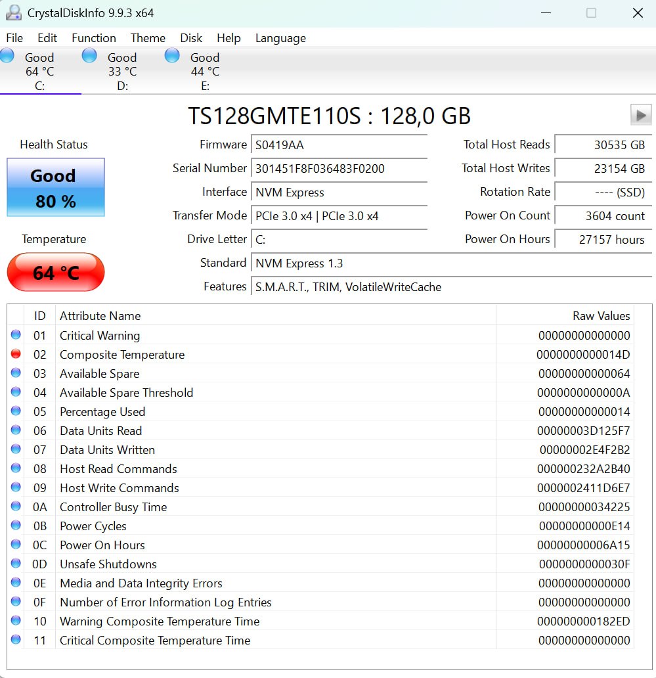The image size is (656, 678).
Task: Click the blue status orb for drive E:
Action: click(172, 56)
